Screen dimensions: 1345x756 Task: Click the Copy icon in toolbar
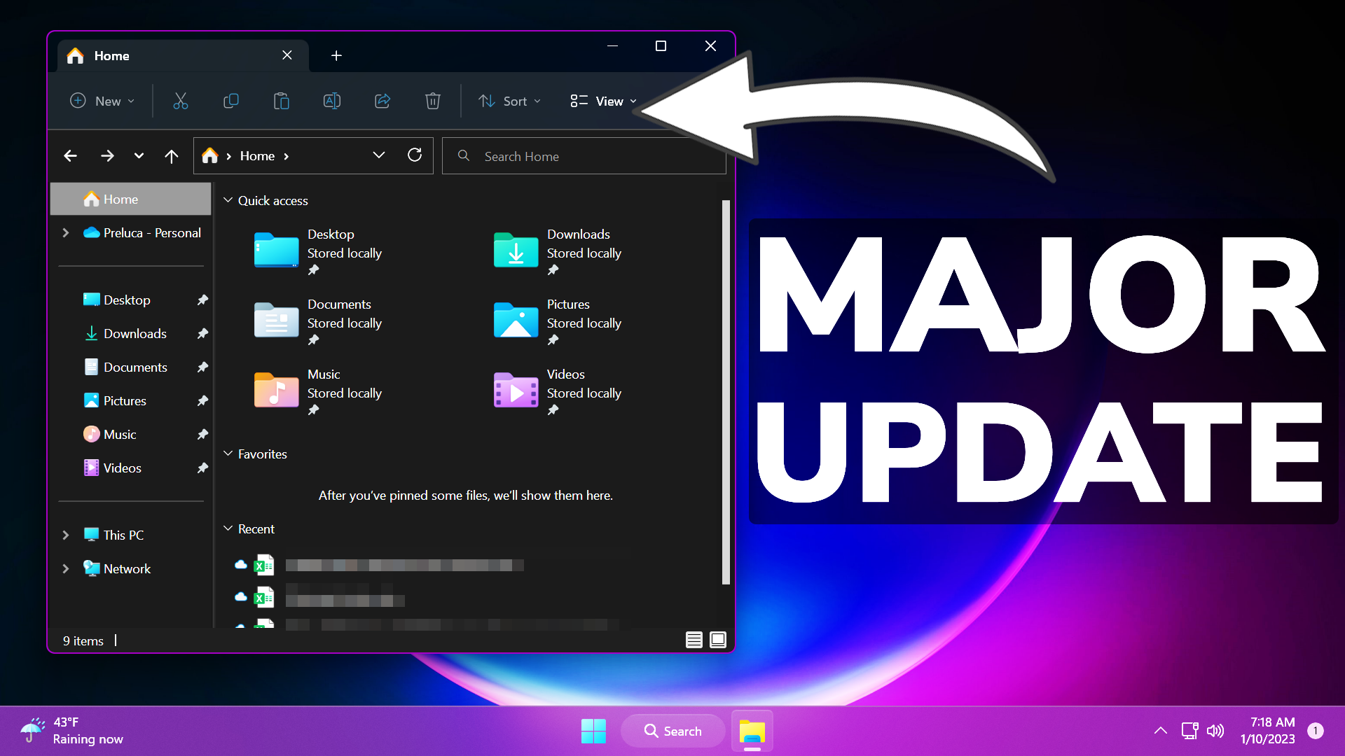230,101
